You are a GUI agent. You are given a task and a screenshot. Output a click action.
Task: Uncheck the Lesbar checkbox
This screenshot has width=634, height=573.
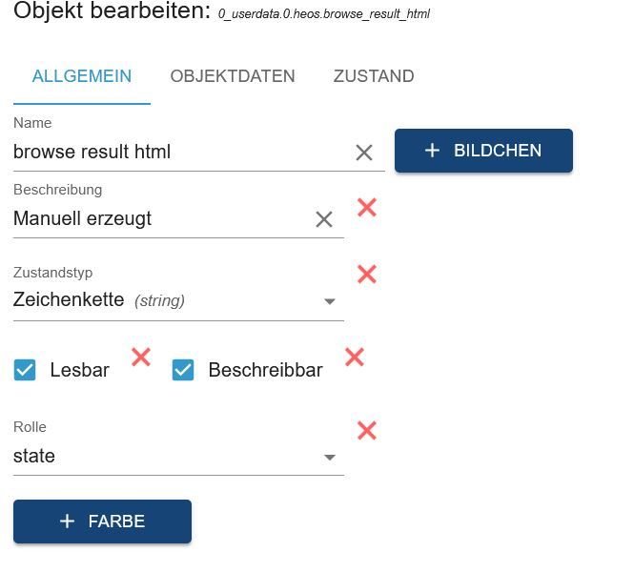(x=25, y=370)
